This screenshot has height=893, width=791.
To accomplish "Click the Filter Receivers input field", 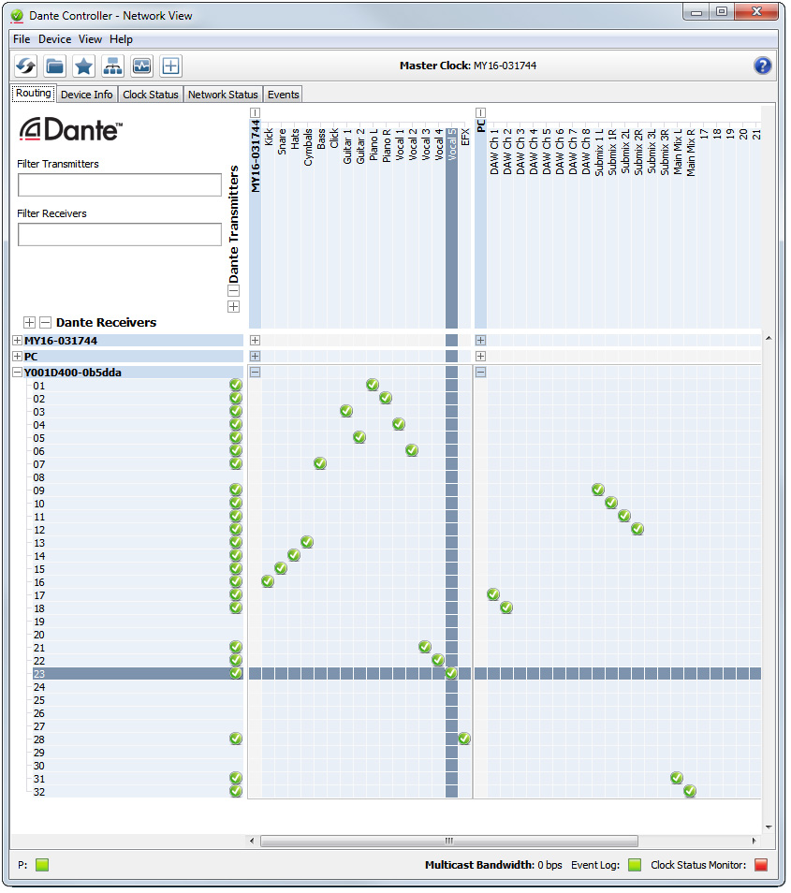I will [120, 235].
